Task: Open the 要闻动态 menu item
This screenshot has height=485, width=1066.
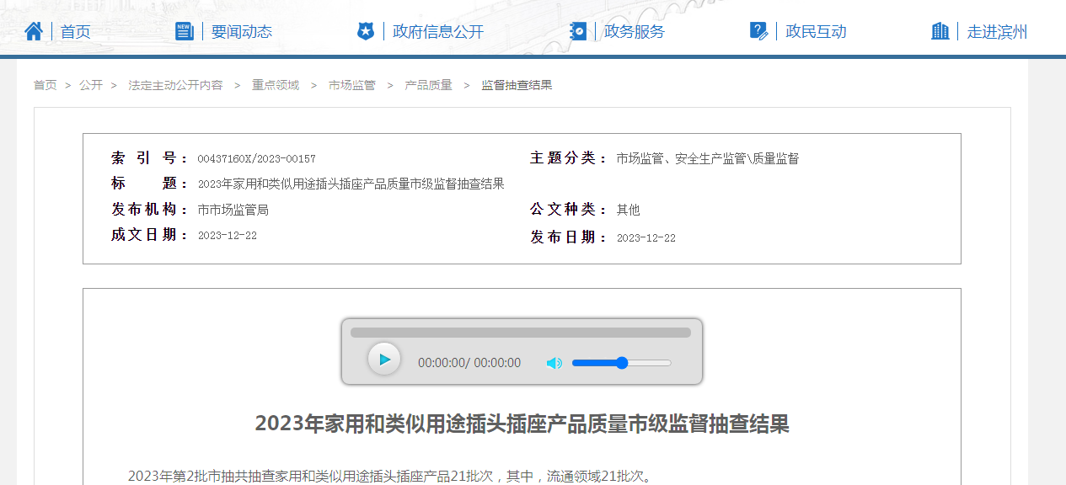Action: point(241,32)
